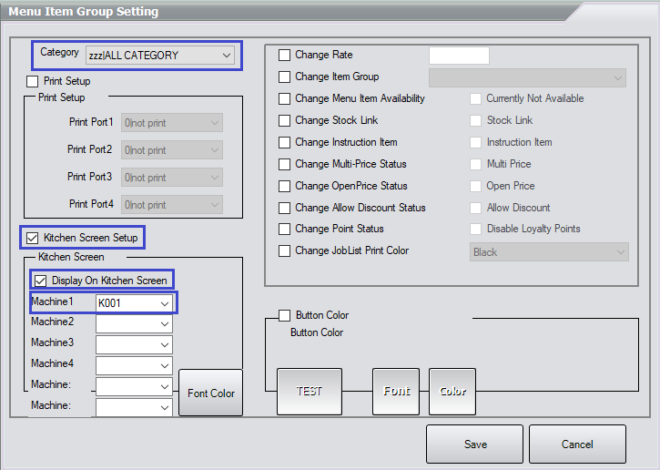
Task: Enable Change Point Status checkbox
Action: click(x=285, y=229)
